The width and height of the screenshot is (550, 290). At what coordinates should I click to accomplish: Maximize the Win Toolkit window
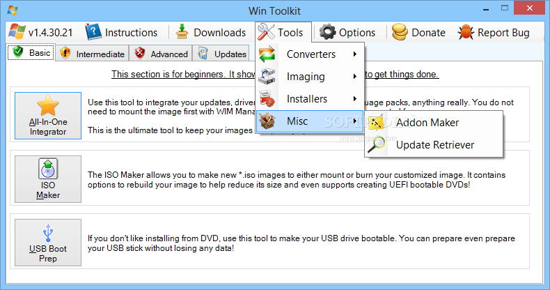pos(505,8)
